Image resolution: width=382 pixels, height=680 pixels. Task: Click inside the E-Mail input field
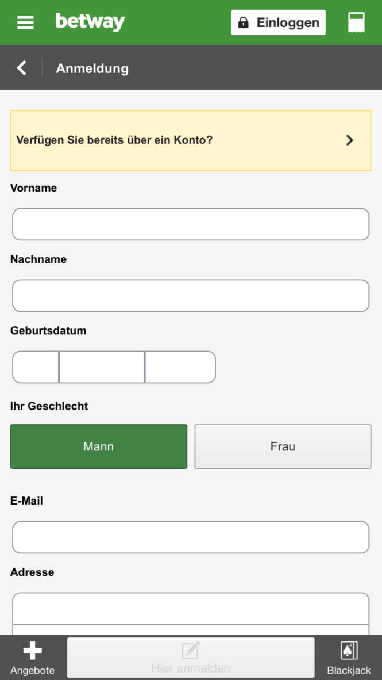pyautogui.click(x=190, y=536)
